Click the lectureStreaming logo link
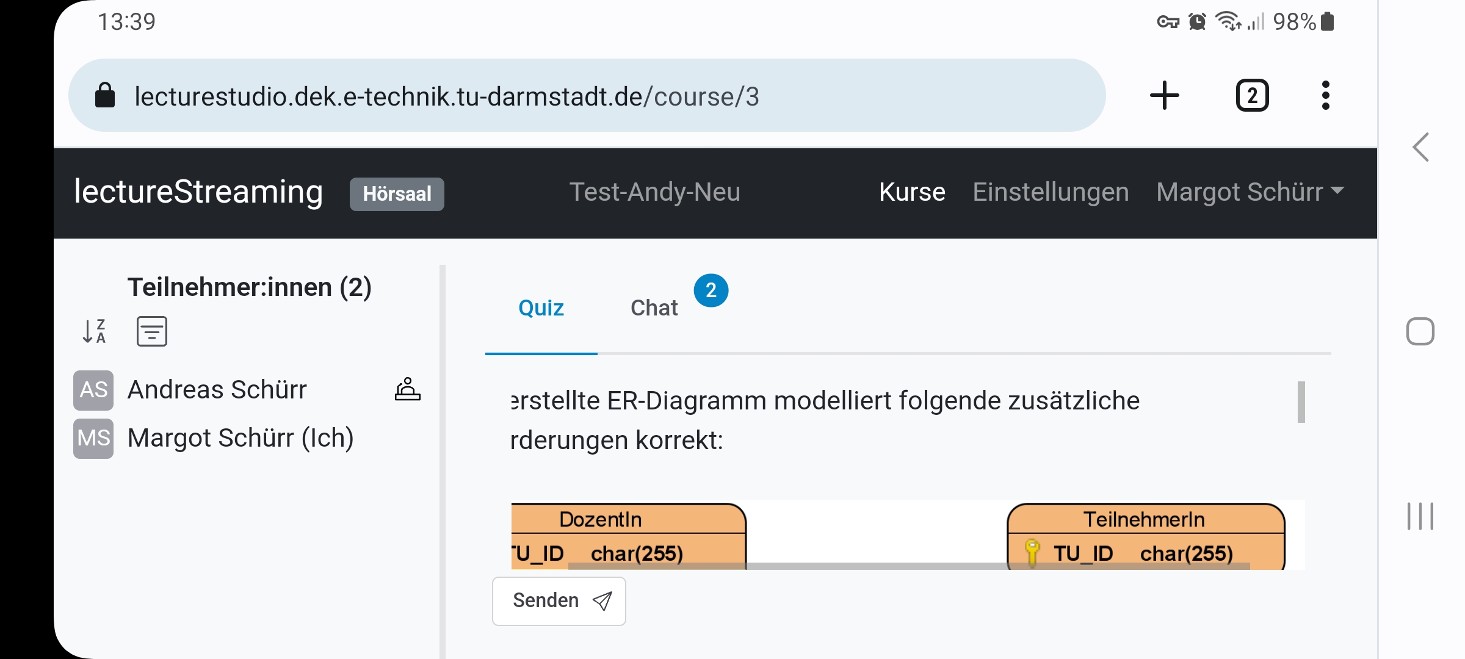 198,192
